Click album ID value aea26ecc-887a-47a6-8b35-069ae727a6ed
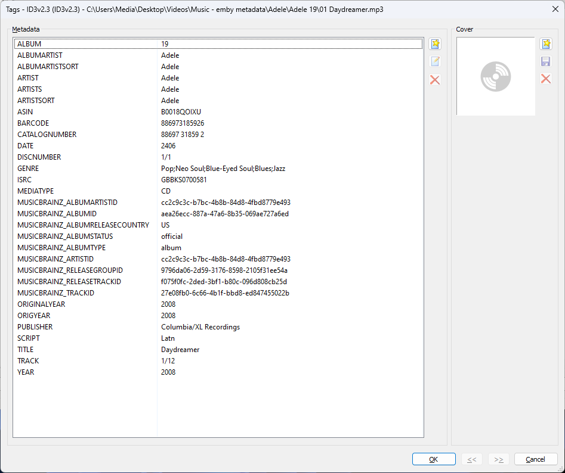This screenshot has height=473, width=565. tap(225, 214)
